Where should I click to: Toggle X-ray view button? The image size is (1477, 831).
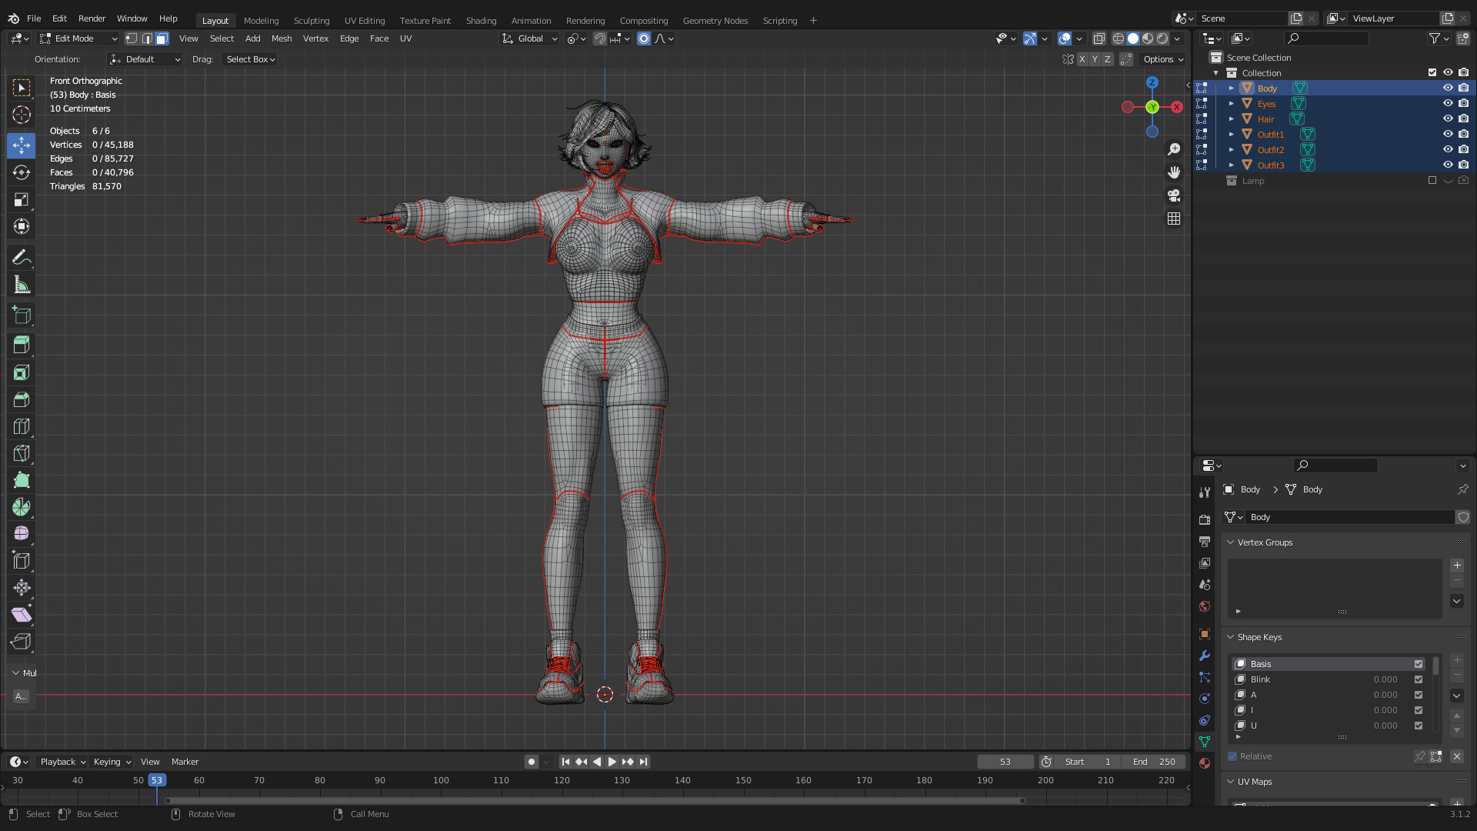(1099, 38)
